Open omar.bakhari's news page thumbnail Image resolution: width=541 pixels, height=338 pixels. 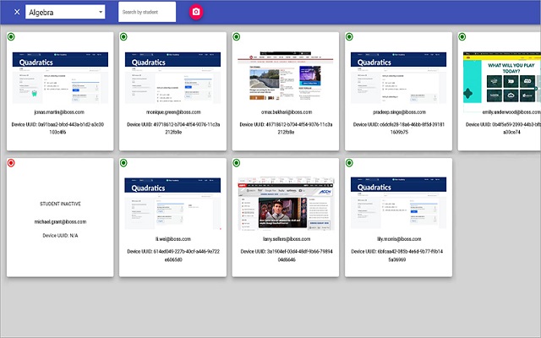[x=286, y=78]
